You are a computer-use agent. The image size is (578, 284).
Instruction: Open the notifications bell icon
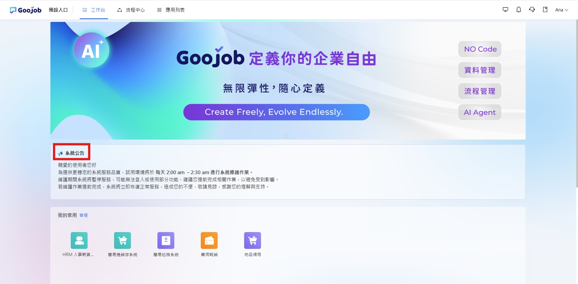pyautogui.click(x=519, y=10)
